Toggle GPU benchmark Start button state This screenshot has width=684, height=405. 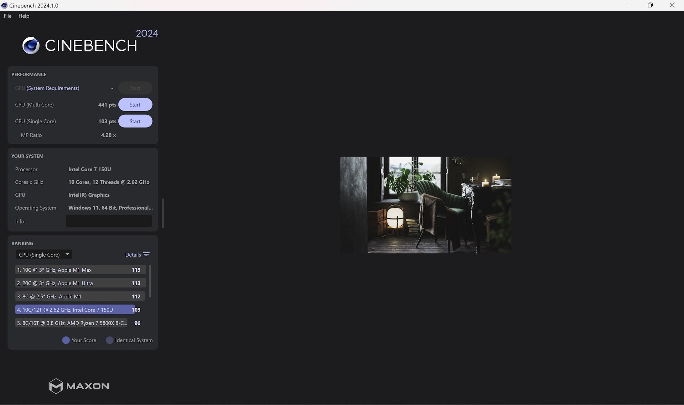[x=135, y=88]
